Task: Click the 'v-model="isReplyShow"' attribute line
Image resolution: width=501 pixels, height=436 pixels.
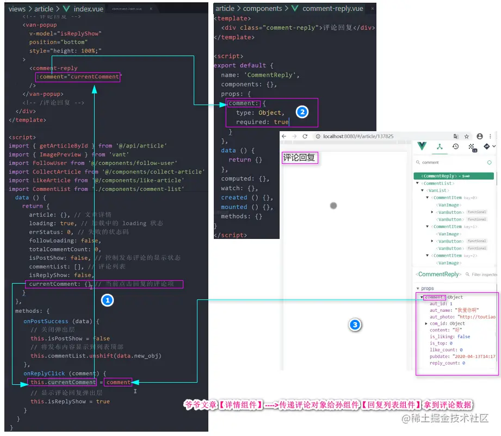Action: 65,34
